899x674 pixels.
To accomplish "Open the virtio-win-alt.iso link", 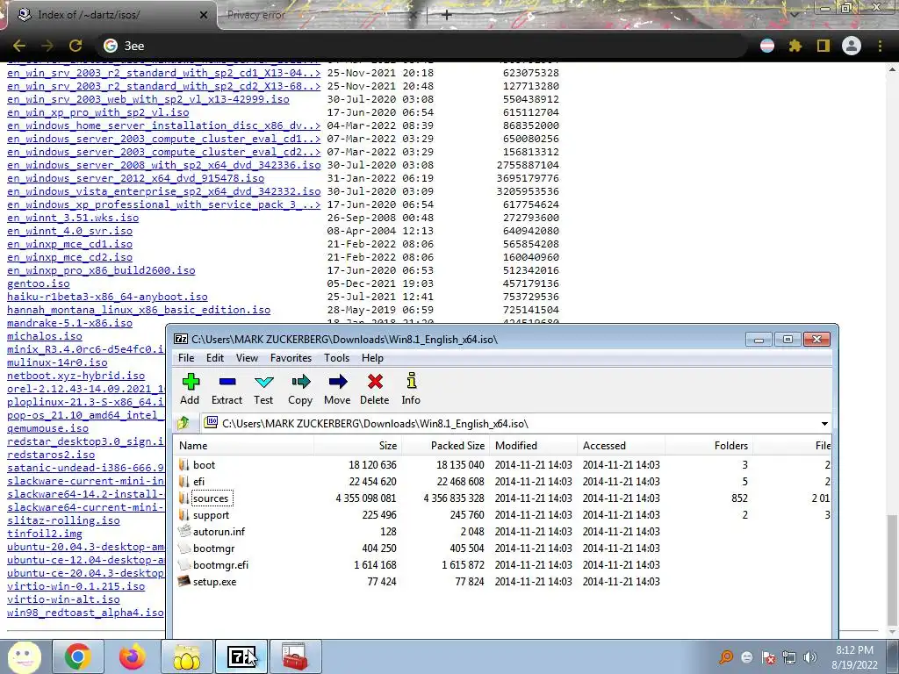I will (x=63, y=599).
